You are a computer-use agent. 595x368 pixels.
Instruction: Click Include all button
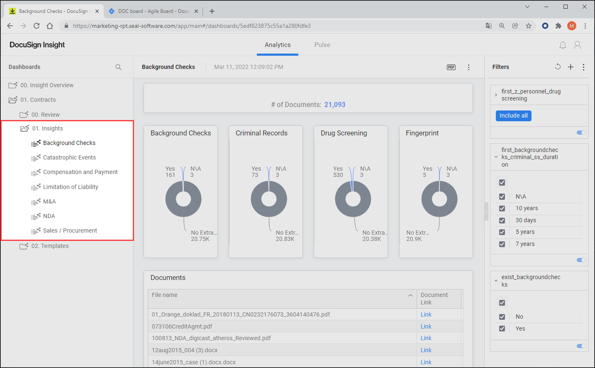[x=514, y=116]
